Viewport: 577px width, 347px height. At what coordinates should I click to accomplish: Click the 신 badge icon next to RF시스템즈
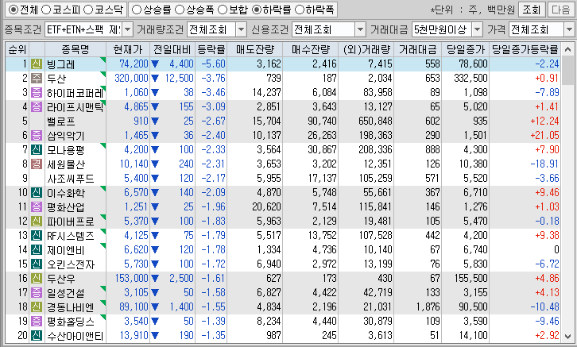(36, 236)
